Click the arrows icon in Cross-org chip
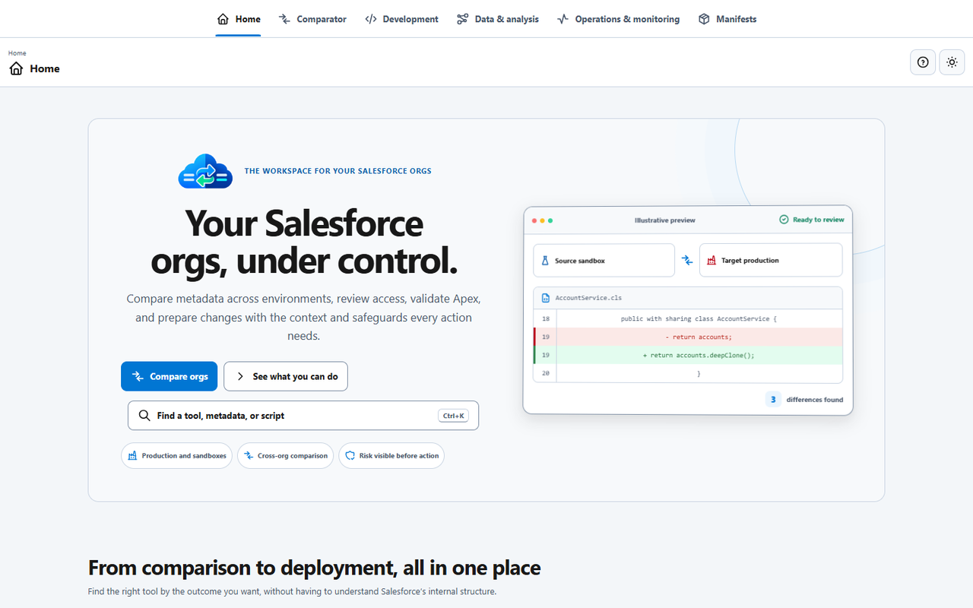 [249, 456]
